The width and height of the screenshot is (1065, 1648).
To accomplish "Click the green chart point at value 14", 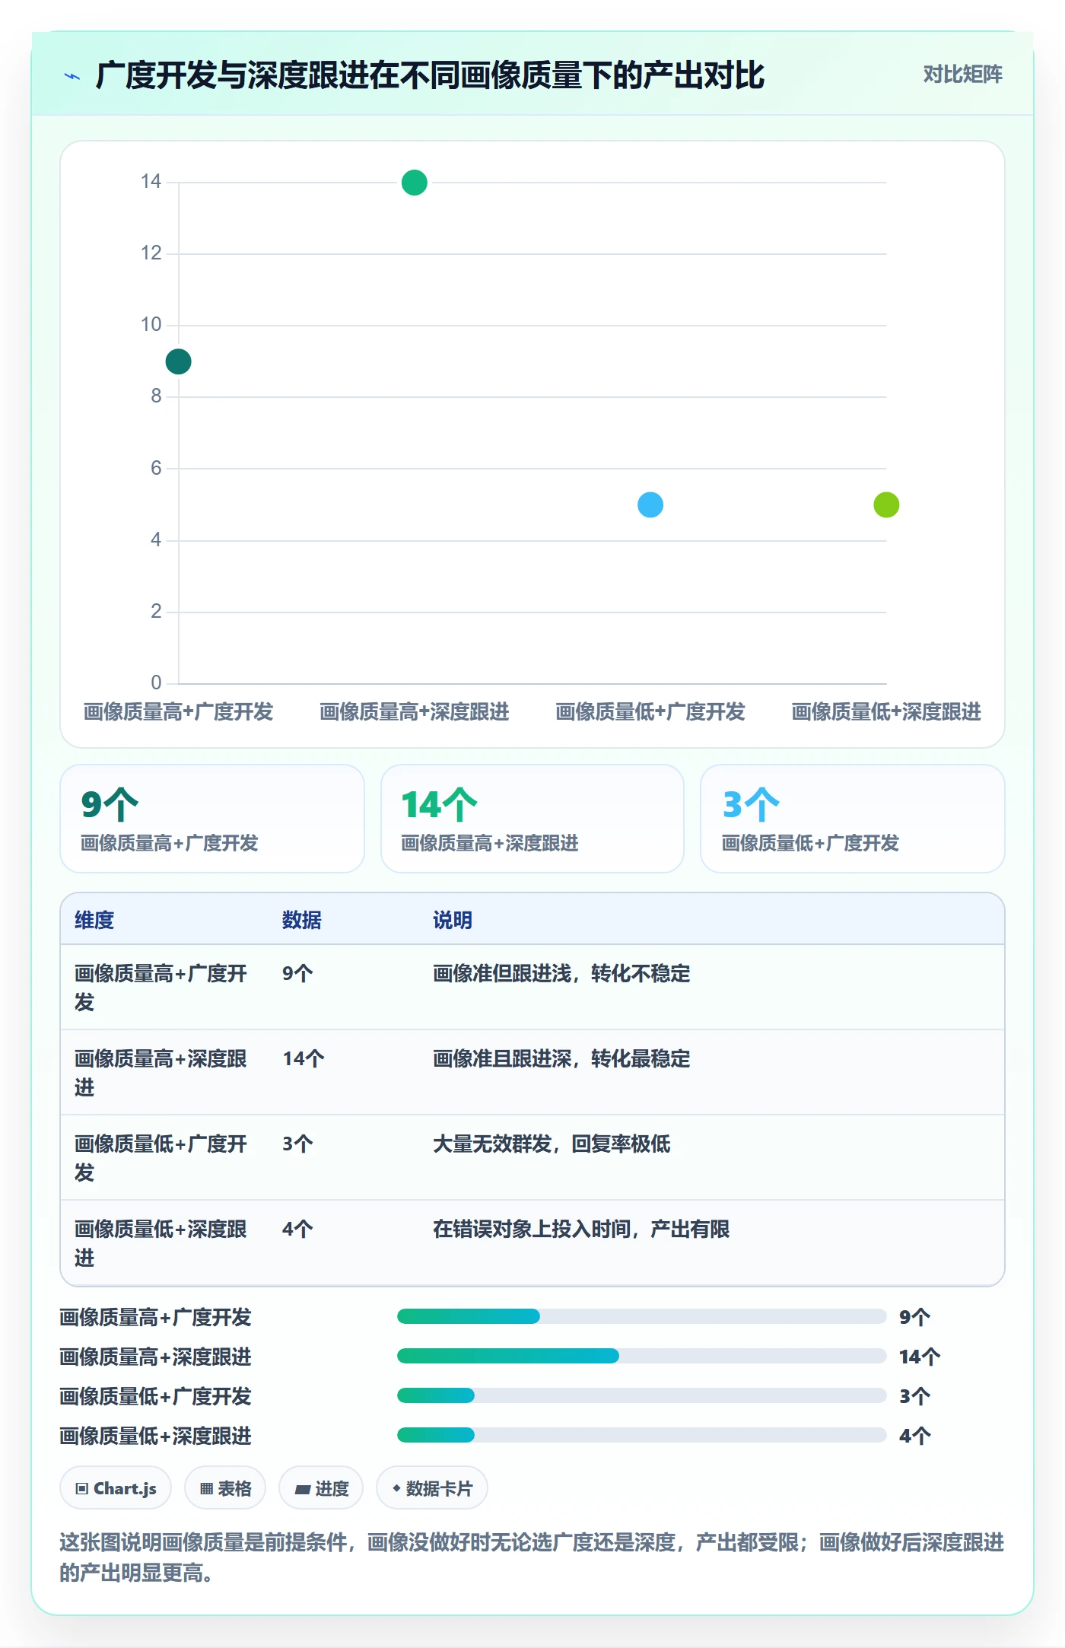I will 414,183.
